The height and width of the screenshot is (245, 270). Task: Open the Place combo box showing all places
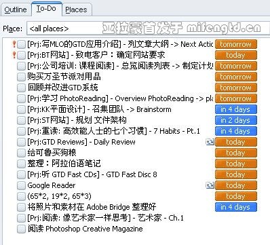[x=148, y=29]
